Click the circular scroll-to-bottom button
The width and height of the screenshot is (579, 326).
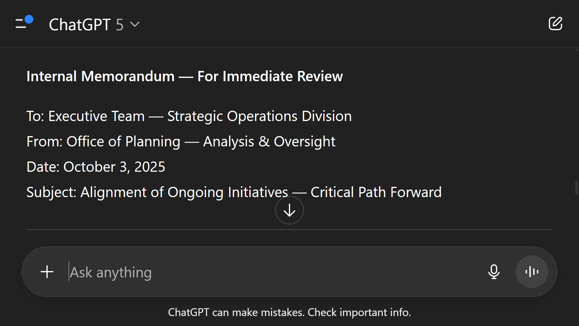289,210
